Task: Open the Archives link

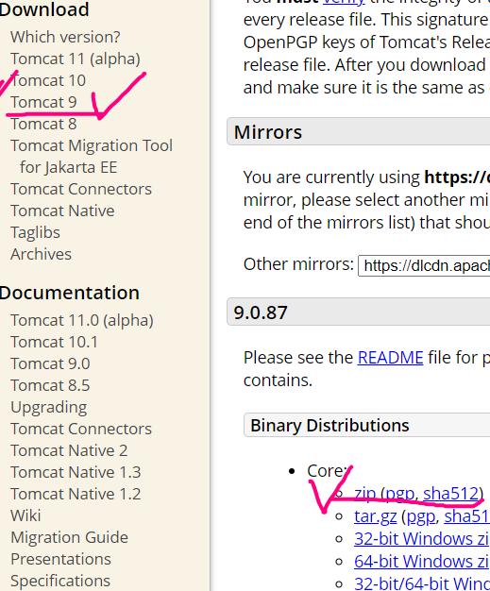Action: pyautogui.click(x=42, y=254)
